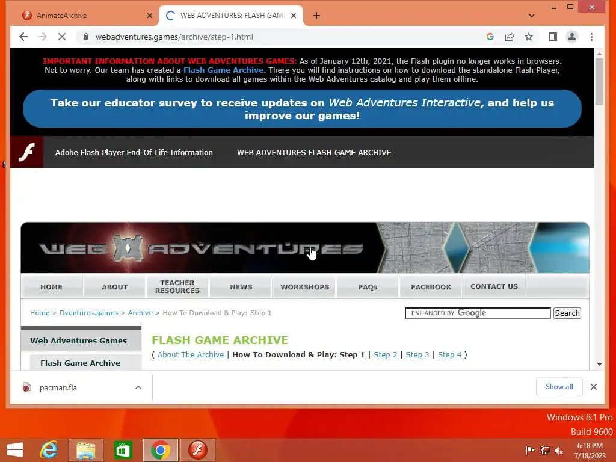
Task: Click the page scrollbar down arrow
Action: [x=599, y=364]
